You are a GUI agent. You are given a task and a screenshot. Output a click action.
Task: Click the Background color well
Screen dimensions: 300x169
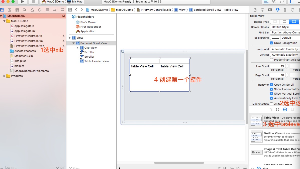(x=275, y=38)
